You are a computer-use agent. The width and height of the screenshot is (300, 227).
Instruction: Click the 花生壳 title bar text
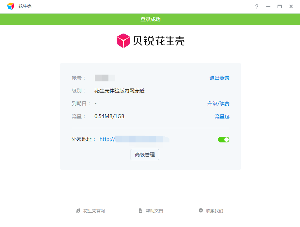pyautogui.click(x=25, y=6)
